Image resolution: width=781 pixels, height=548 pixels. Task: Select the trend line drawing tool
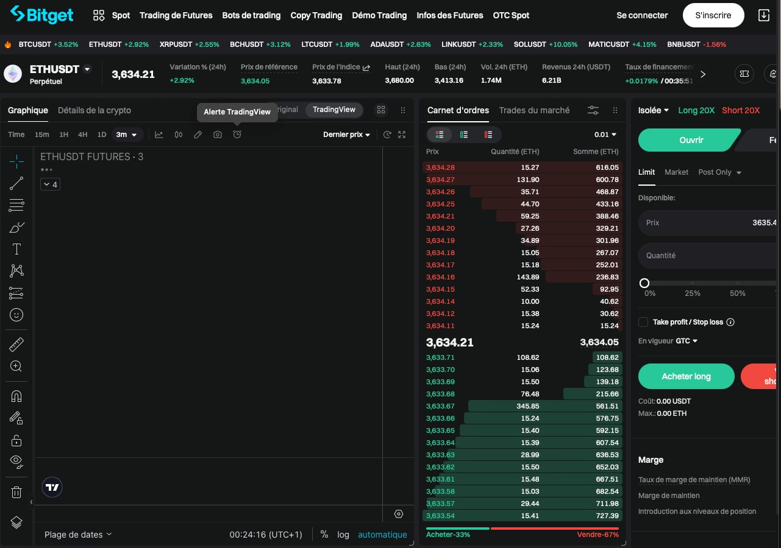tap(16, 183)
